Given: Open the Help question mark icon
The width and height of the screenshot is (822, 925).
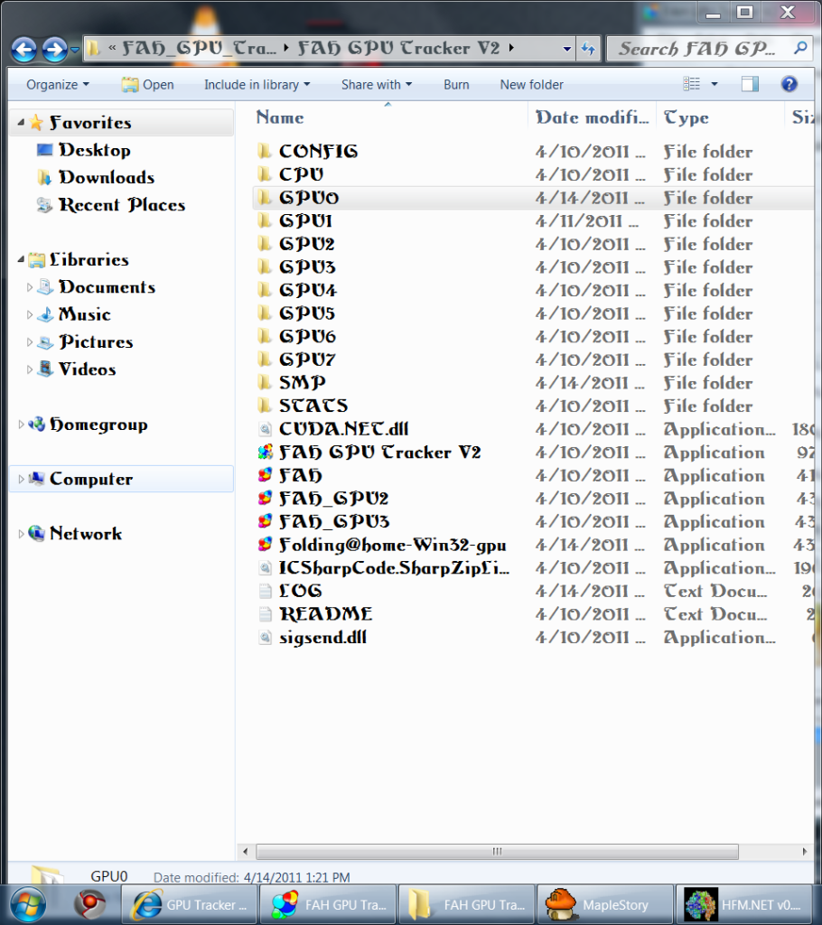Looking at the screenshot, I should click(789, 84).
